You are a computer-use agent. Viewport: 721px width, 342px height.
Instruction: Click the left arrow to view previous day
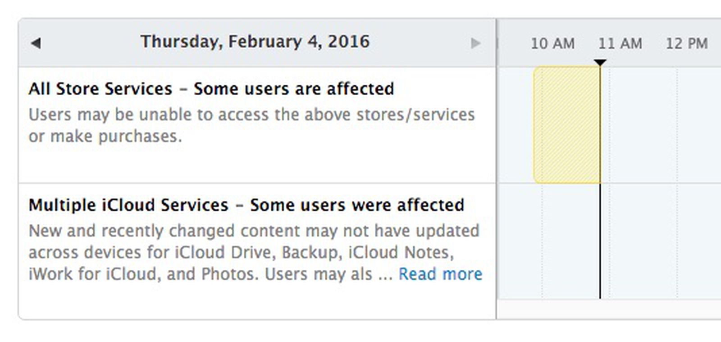pyautogui.click(x=36, y=43)
